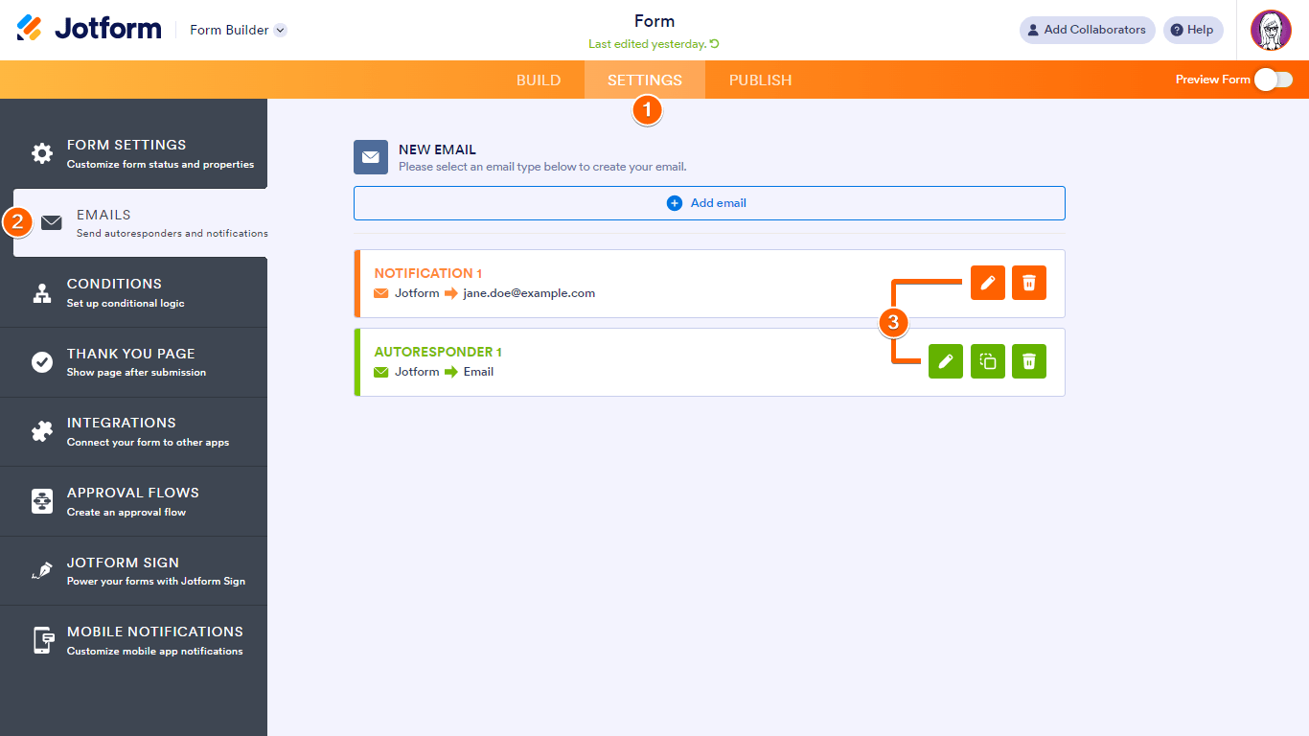Image resolution: width=1309 pixels, height=736 pixels.
Task: Open Mobile Notifications settings
Action: tap(133, 640)
